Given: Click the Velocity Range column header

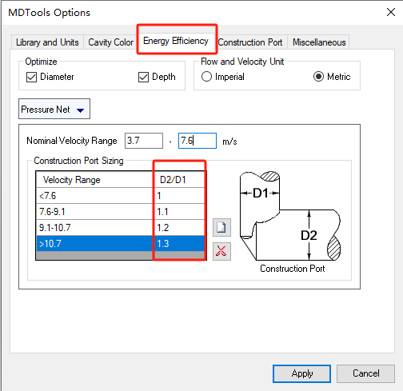Looking at the screenshot, I should (94, 180).
